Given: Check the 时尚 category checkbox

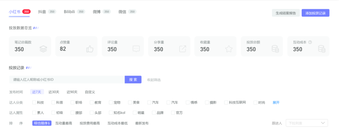Looking at the screenshot, I should pyautogui.click(x=255, y=102).
